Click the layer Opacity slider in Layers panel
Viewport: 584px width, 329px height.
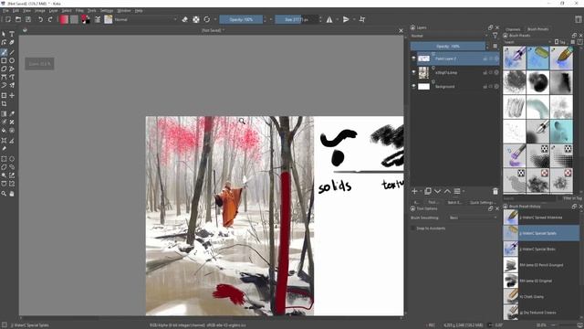448,47
